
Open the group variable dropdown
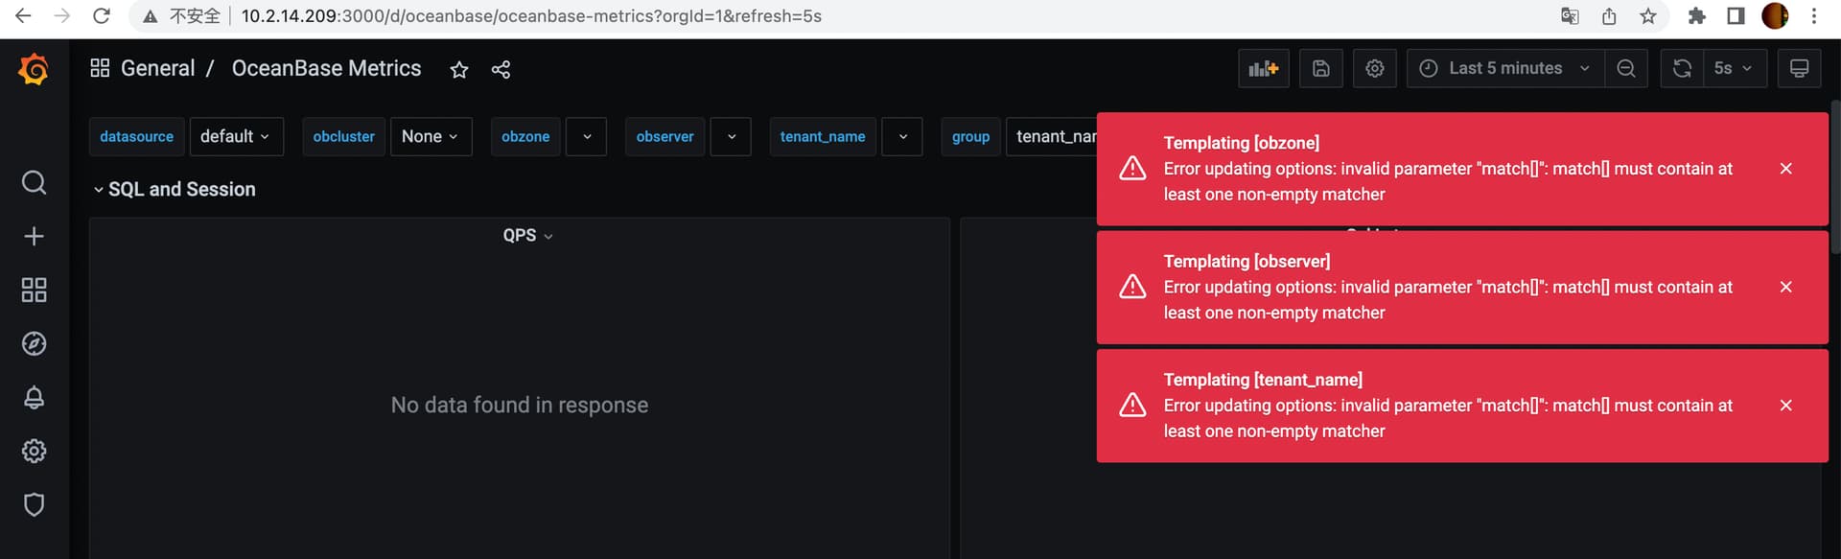1052,136
